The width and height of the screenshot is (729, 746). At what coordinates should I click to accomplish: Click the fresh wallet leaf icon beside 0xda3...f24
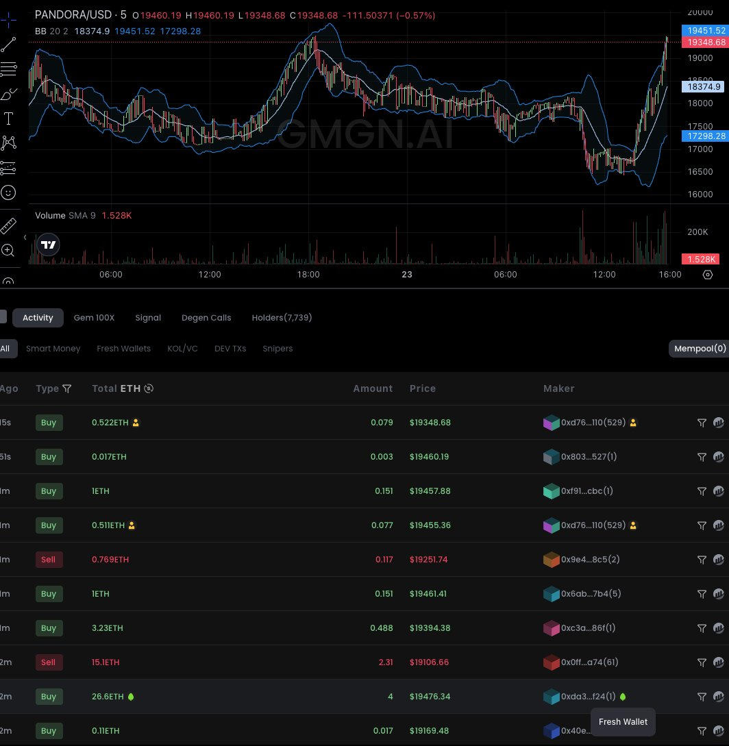point(623,697)
